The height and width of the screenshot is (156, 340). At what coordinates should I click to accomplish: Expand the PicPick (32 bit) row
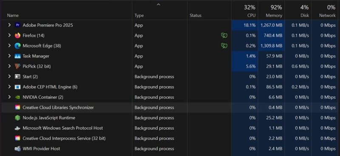tap(9, 66)
